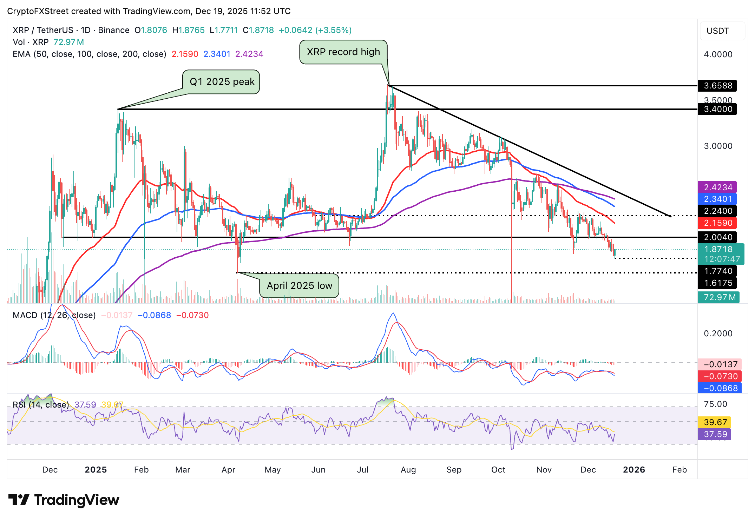This screenshot has height=521, width=755.
Task: Click the Vol XRP legend label
Action: pyautogui.click(x=31, y=42)
